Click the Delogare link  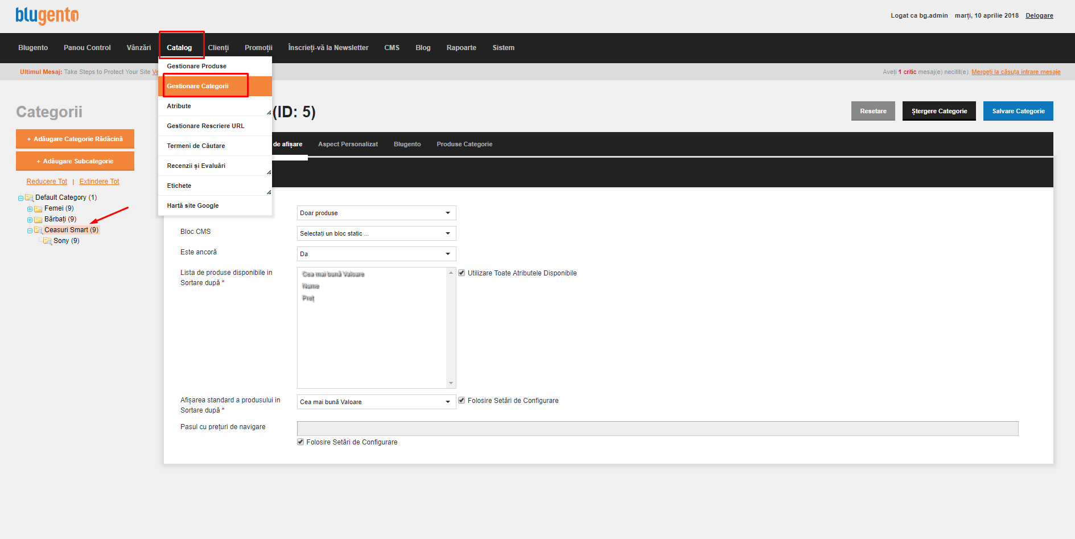[x=1039, y=16]
